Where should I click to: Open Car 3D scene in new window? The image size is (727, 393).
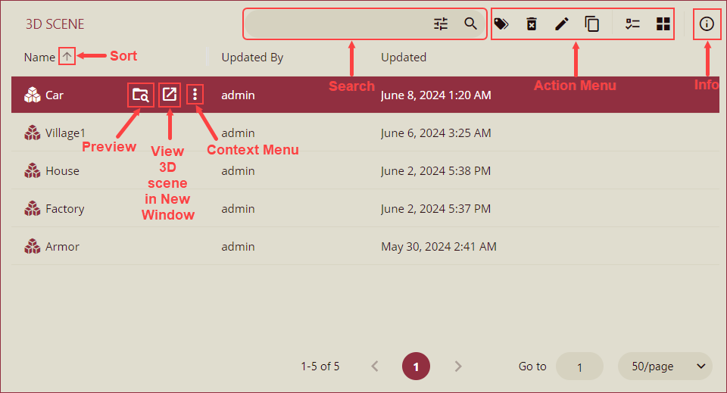click(x=170, y=95)
